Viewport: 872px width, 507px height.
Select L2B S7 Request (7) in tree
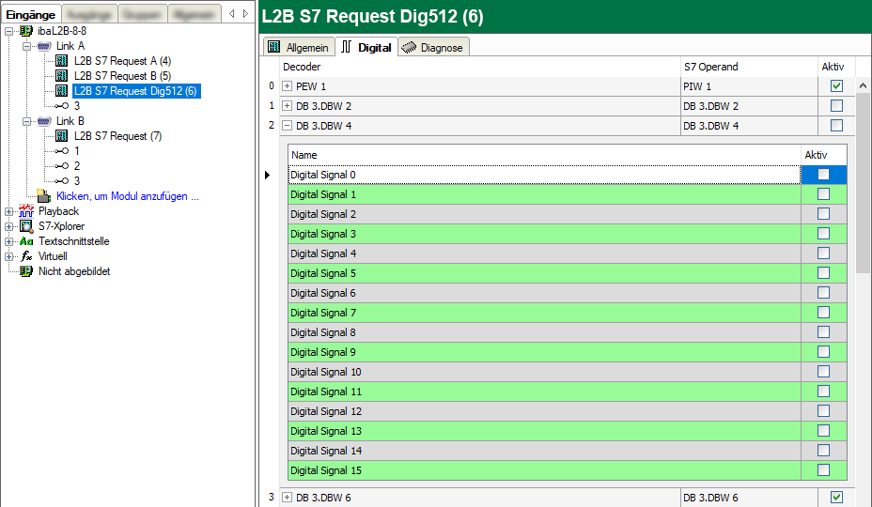117,135
